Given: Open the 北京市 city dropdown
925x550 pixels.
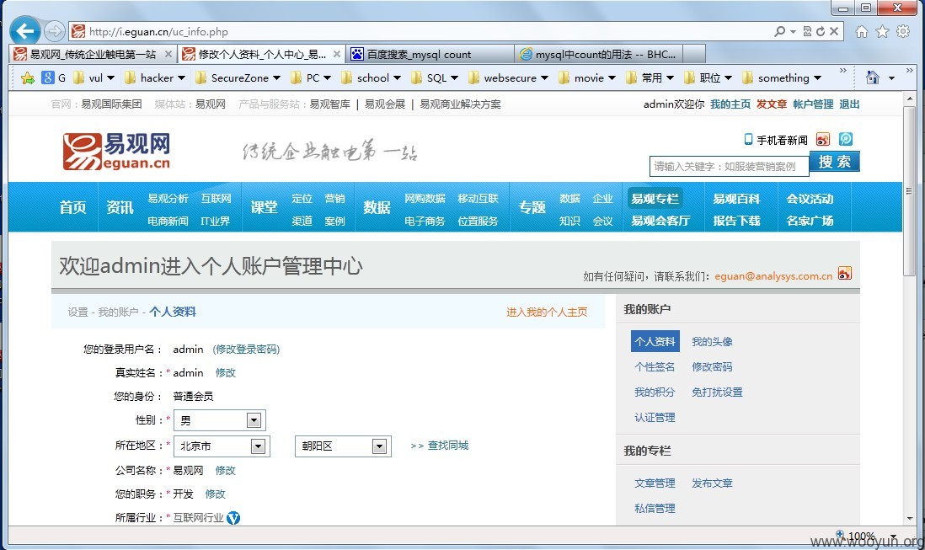Looking at the screenshot, I should [x=258, y=446].
